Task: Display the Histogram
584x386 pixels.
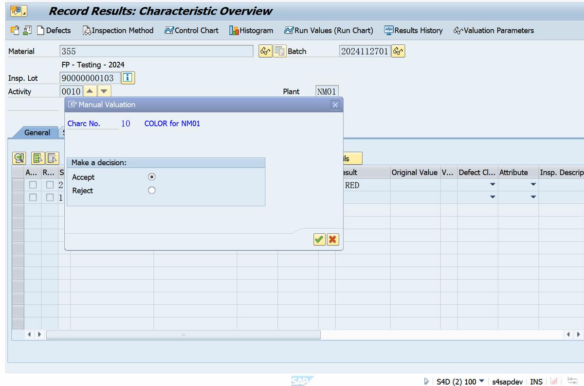Action: (x=252, y=30)
